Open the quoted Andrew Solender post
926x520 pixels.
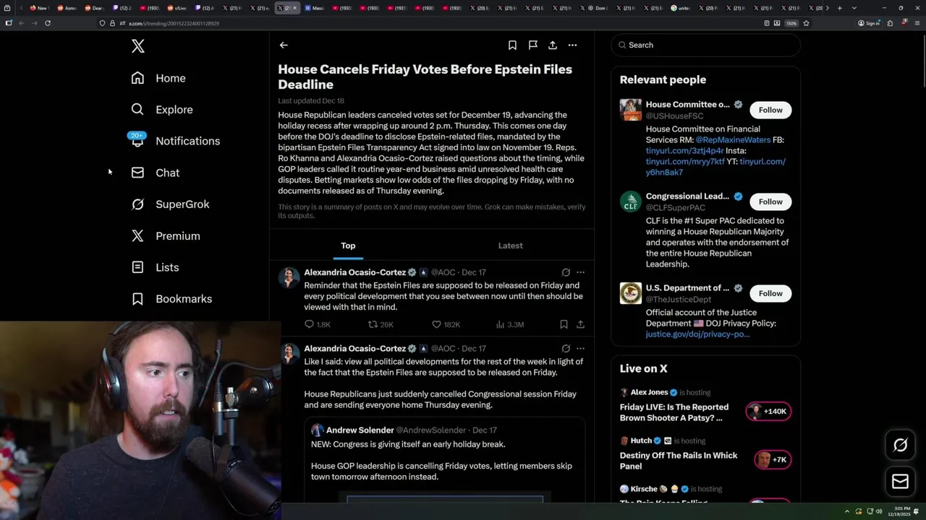[445, 460]
